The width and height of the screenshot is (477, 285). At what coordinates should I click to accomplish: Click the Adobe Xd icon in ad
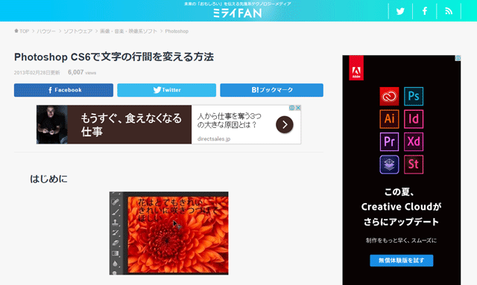pos(414,141)
